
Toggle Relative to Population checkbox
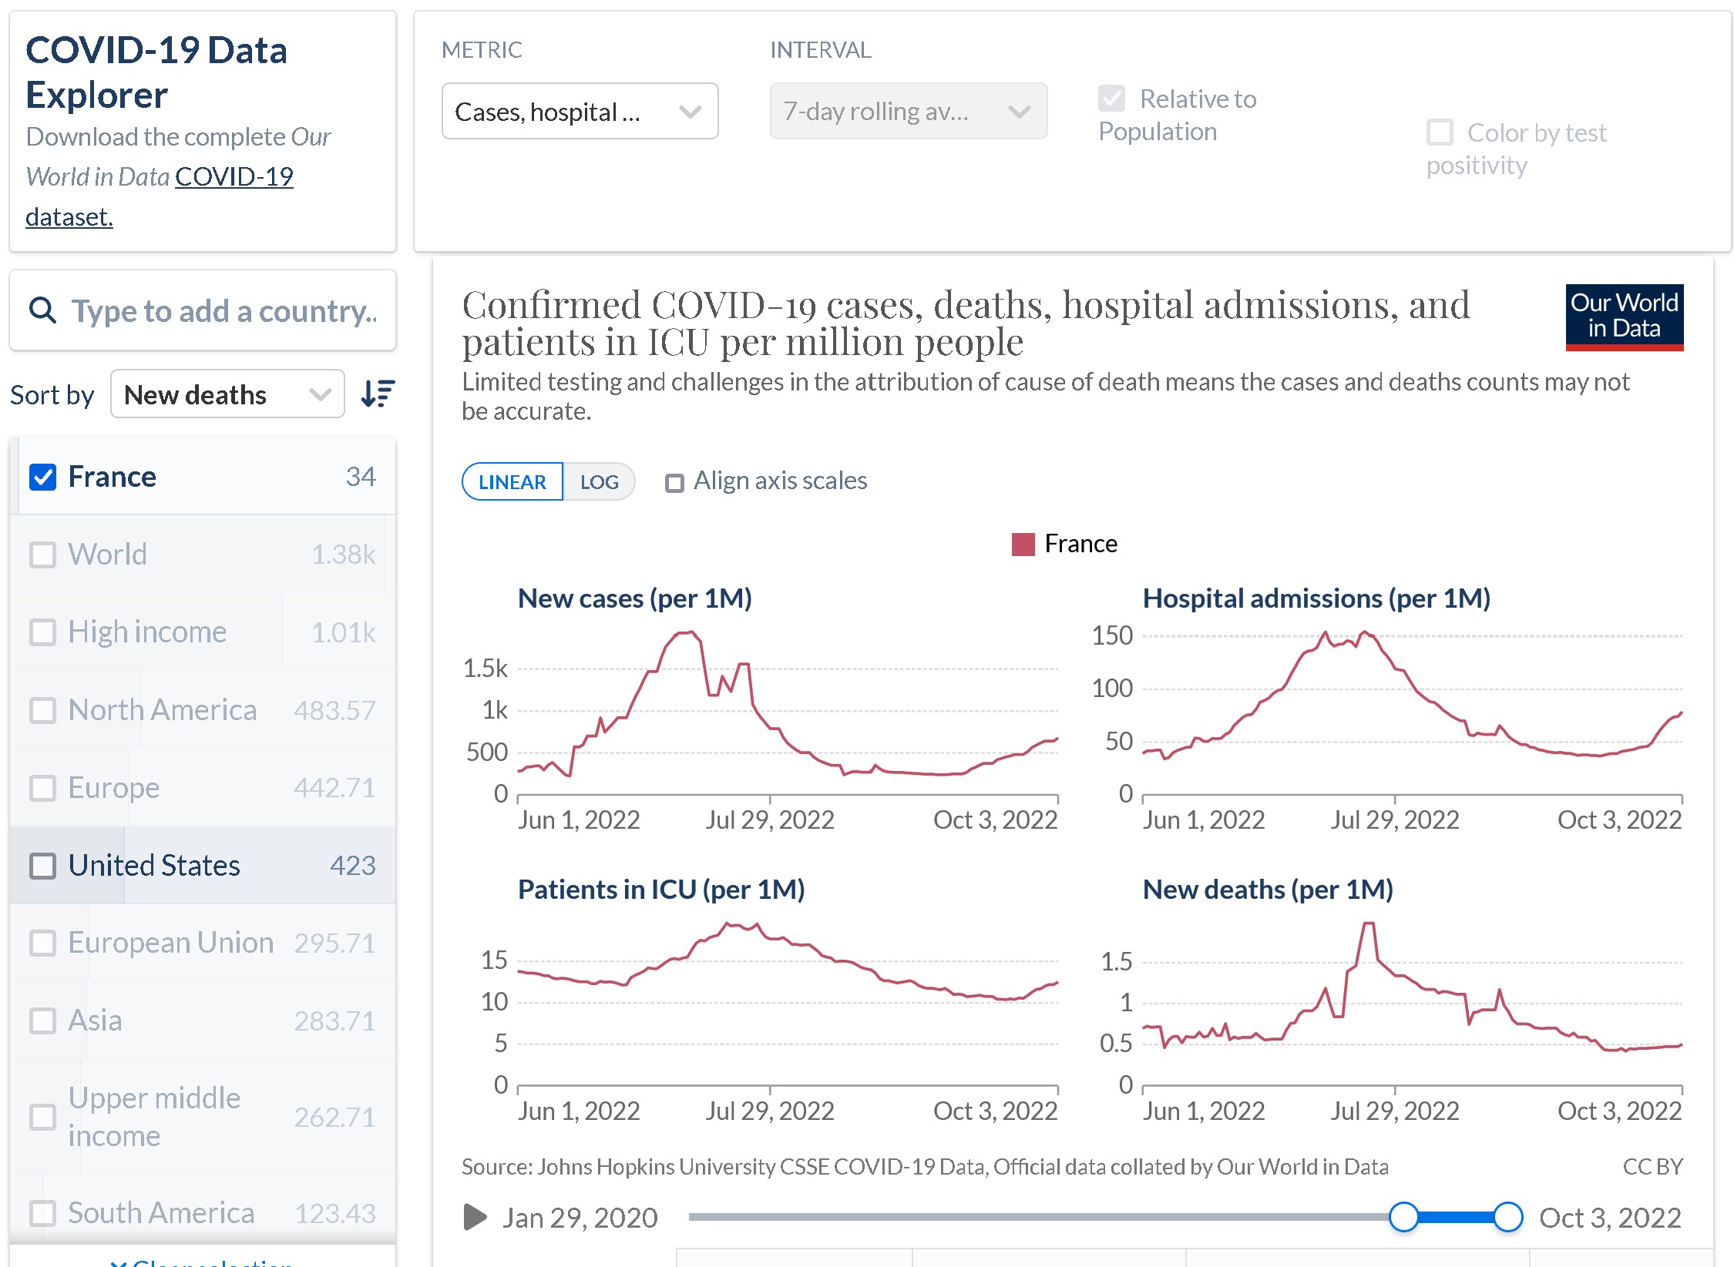click(1112, 99)
